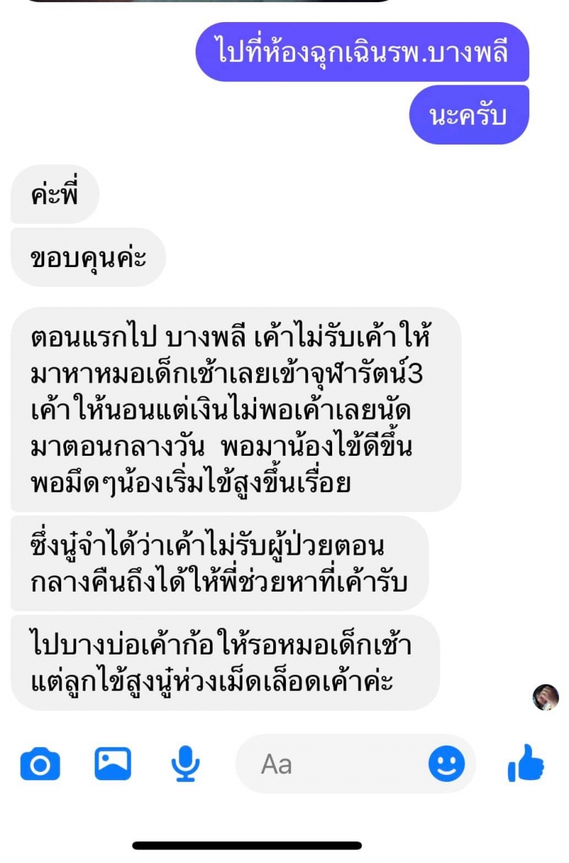Tap the received bubble ขอบคุณค่ะ
This screenshot has width=569, height=863.
[x=88, y=257]
